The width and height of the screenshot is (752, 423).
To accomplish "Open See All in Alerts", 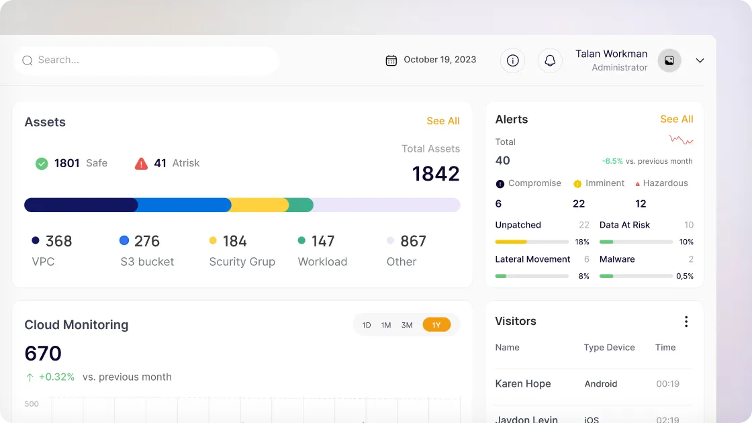I will (x=676, y=119).
